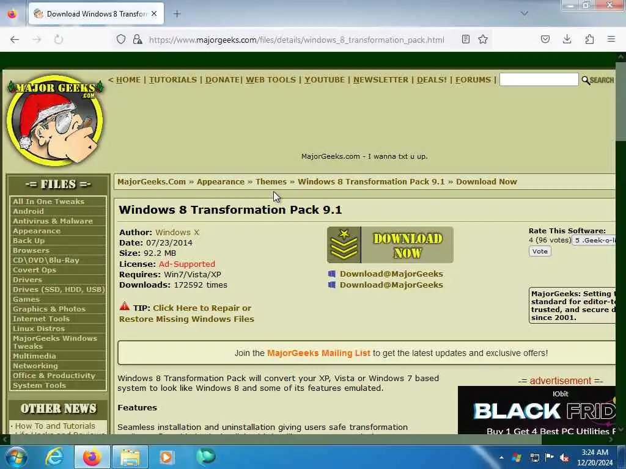Close the Download Windows 8 Transformation tab

[x=154, y=14]
